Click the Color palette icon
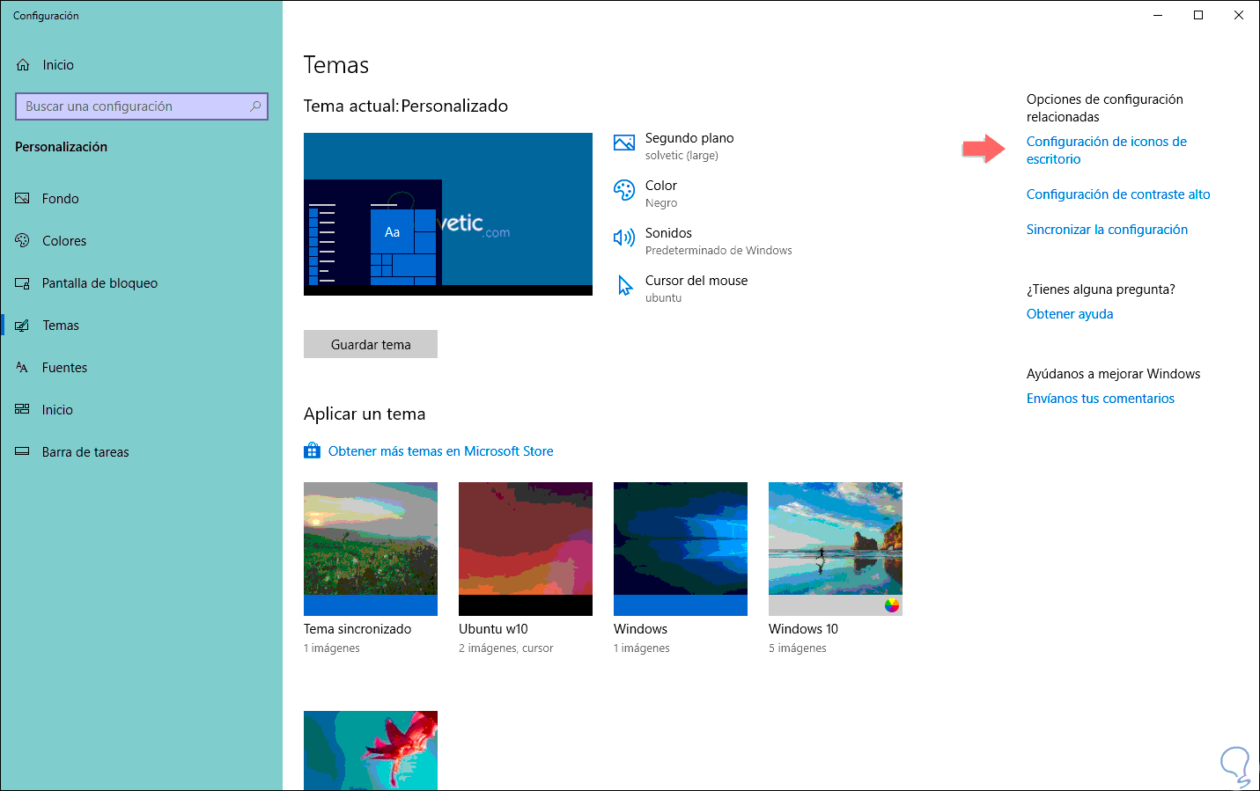 (624, 190)
